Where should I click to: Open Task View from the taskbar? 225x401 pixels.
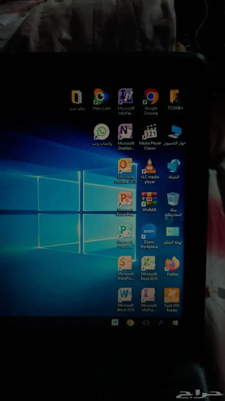(x=146, y=322)
